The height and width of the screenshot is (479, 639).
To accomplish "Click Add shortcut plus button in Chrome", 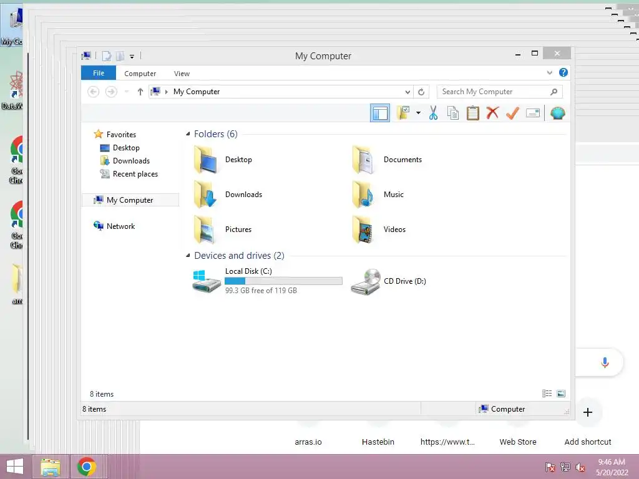I will (588, 412).
